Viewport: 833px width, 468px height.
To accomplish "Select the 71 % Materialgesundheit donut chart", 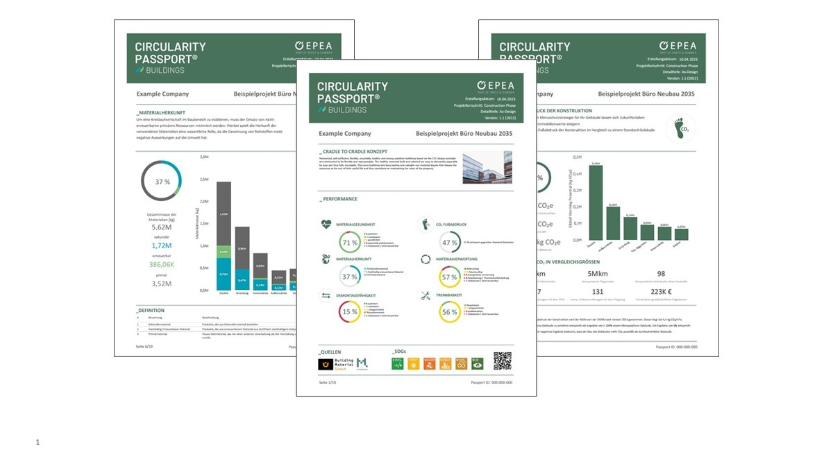I will point(350,243).
